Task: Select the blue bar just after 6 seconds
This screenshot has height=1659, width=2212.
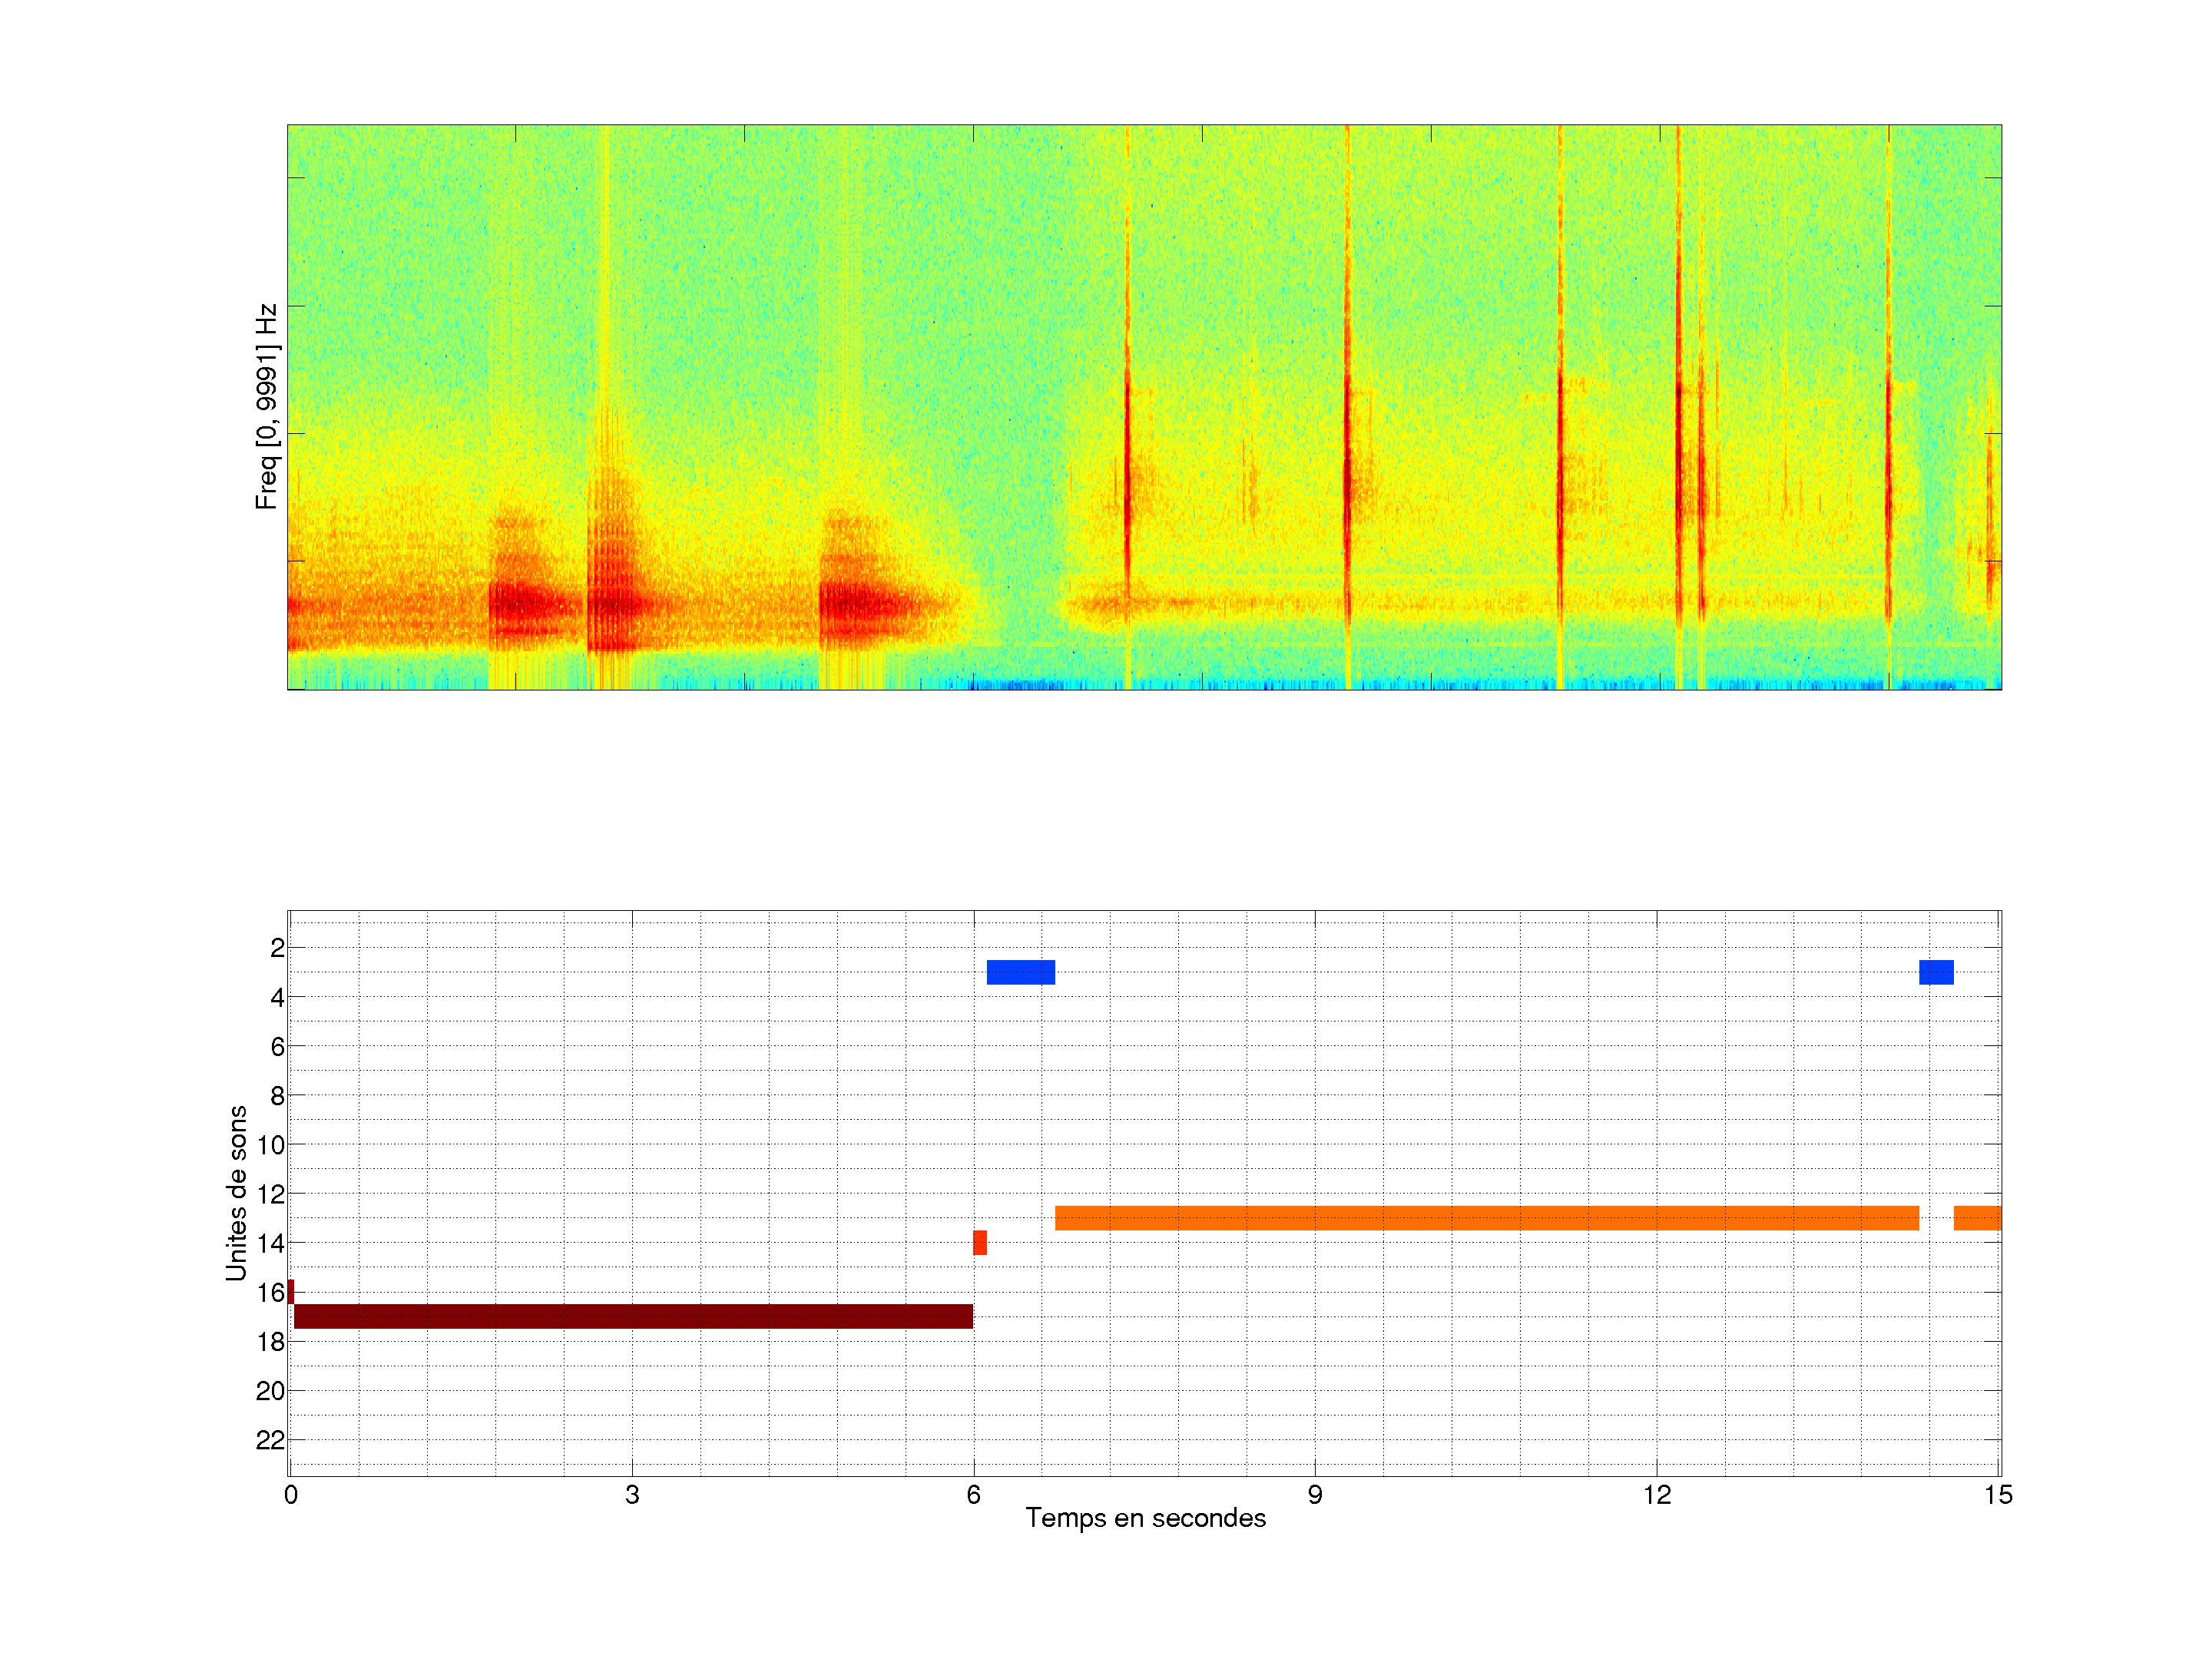Action: (1020, 972)
